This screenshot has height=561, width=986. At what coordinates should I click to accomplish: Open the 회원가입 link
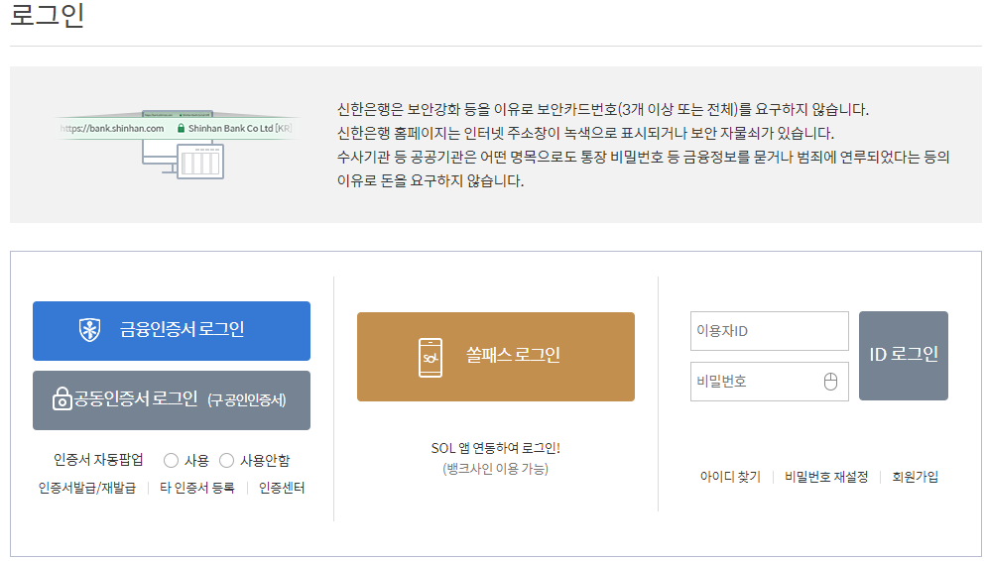coord(915,477)
